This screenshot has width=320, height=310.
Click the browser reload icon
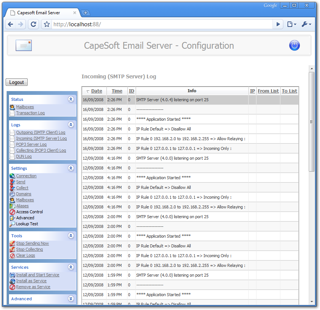click(x=33, y=24)
